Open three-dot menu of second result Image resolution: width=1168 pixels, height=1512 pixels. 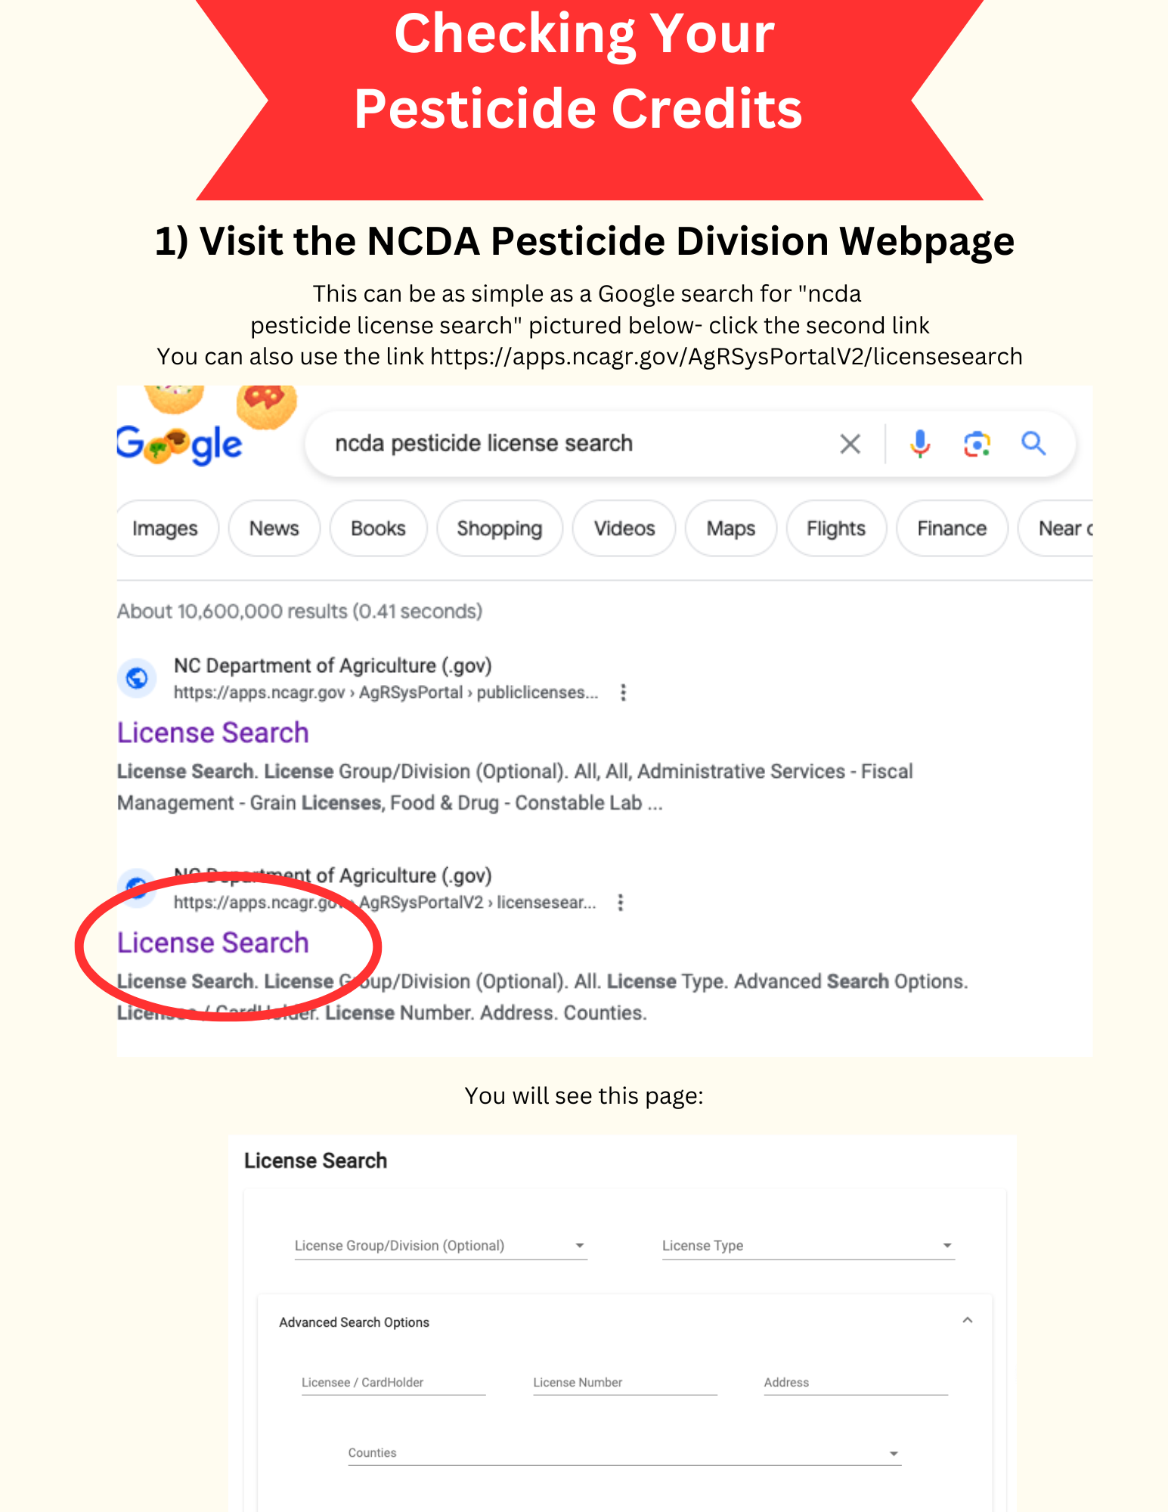point(620,903)
